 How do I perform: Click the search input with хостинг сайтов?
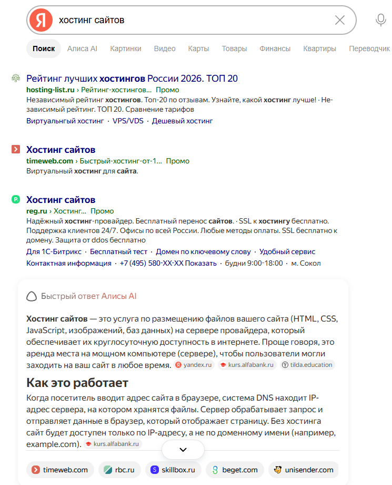point(192,20)
